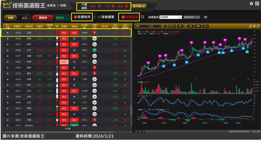Add stock 6188 to watchlist with plus
Viewport: 261px width, 141px height.
click(8, 68)
